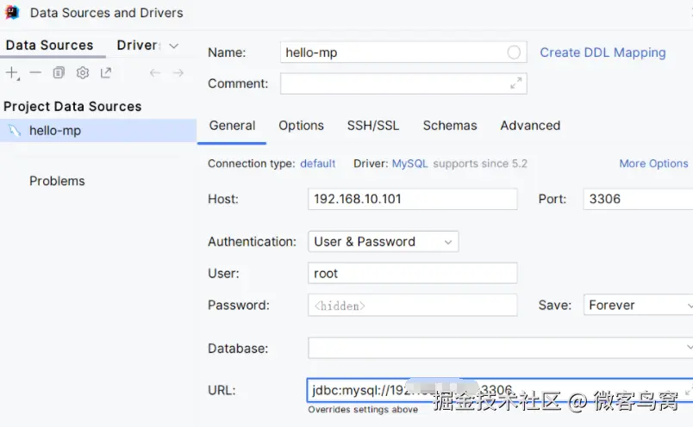The image size is (693, 427).
Task: Remove the data source with the minus icon
Action: pos(35,72)
